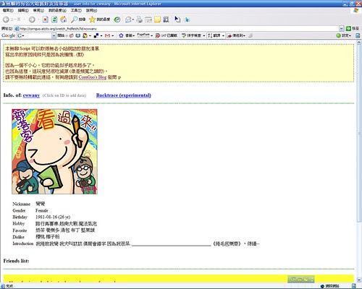Click the dark blue cursor toolbar icon
The height and width of the screenshot is (289, 362).
[177, 20]
